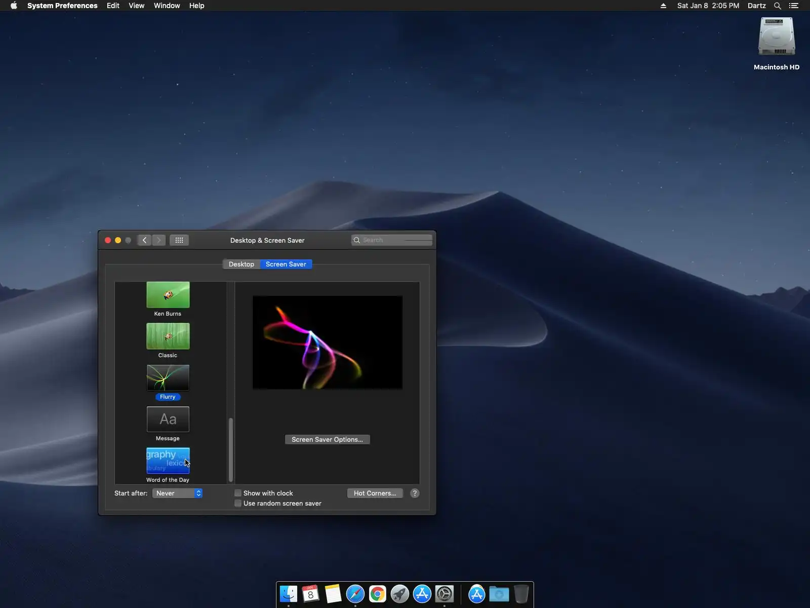This screenshot has width=810, height=608.
Task: Launch Google Chrome from the Dock
Action: click(x=378, y=594)
